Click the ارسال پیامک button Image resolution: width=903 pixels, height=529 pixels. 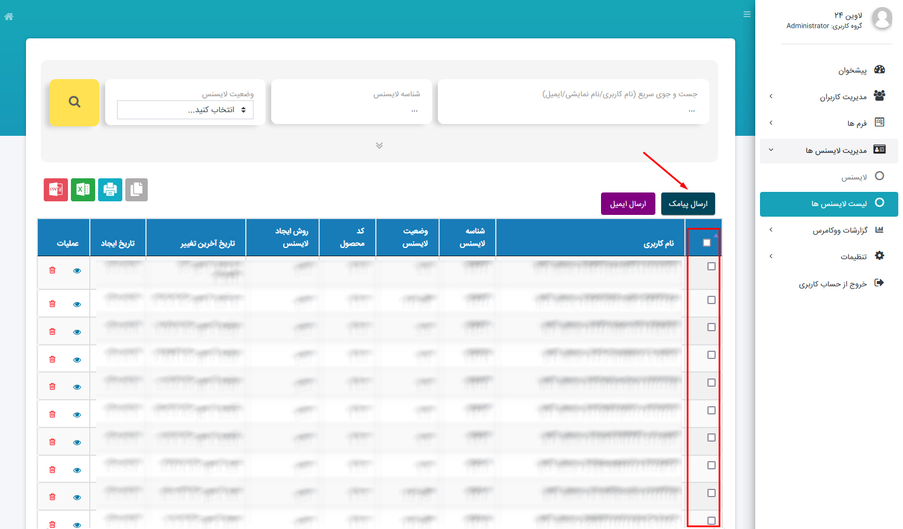(x=688, y=204)
